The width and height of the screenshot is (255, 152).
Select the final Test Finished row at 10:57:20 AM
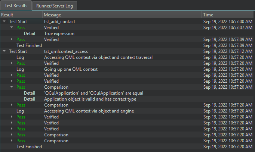pyautogui.click(x=29, y=147)
